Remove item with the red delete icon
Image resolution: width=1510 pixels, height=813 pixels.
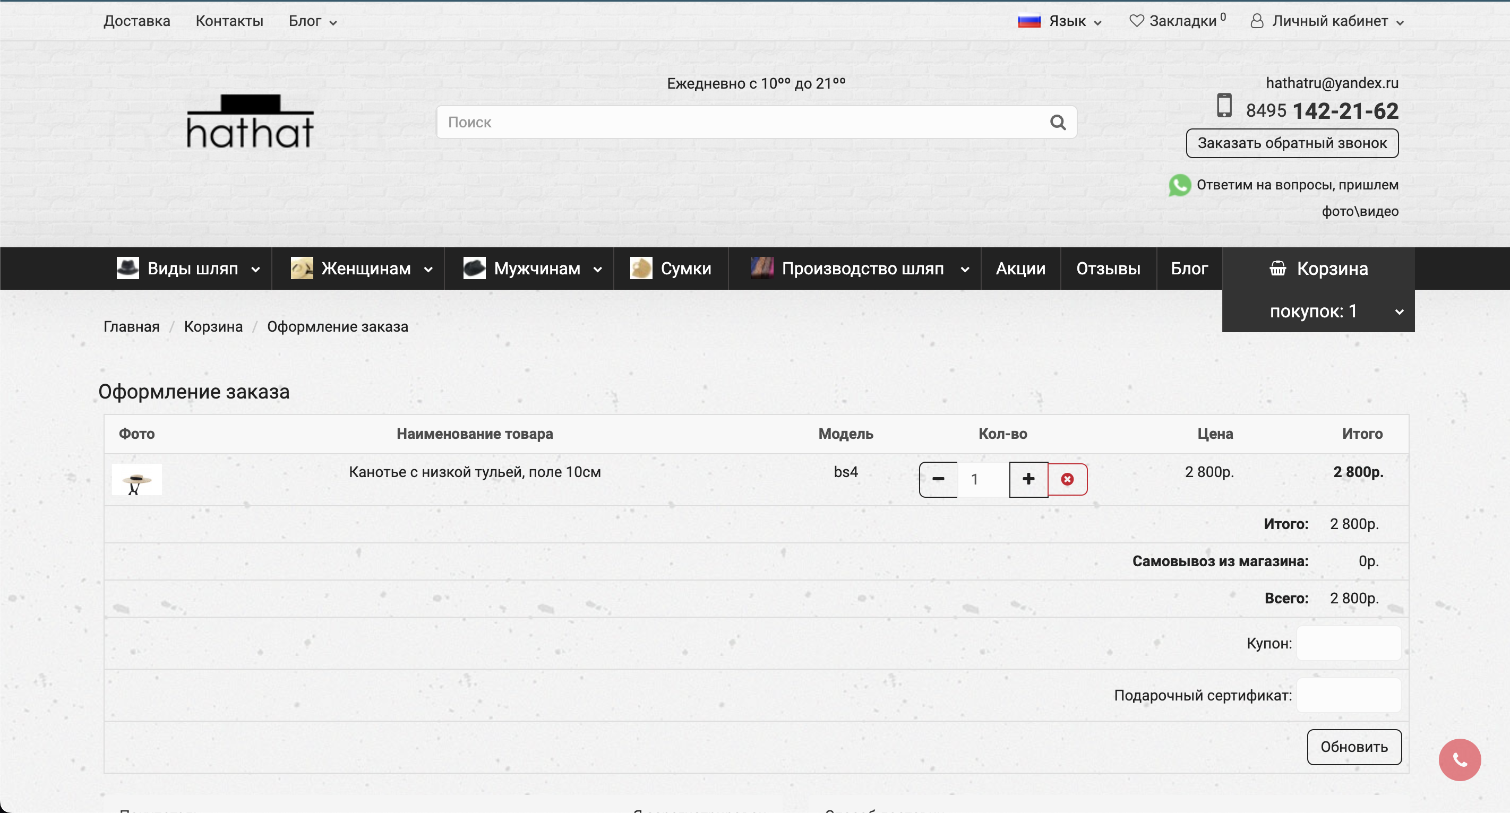coord(1067,479)
